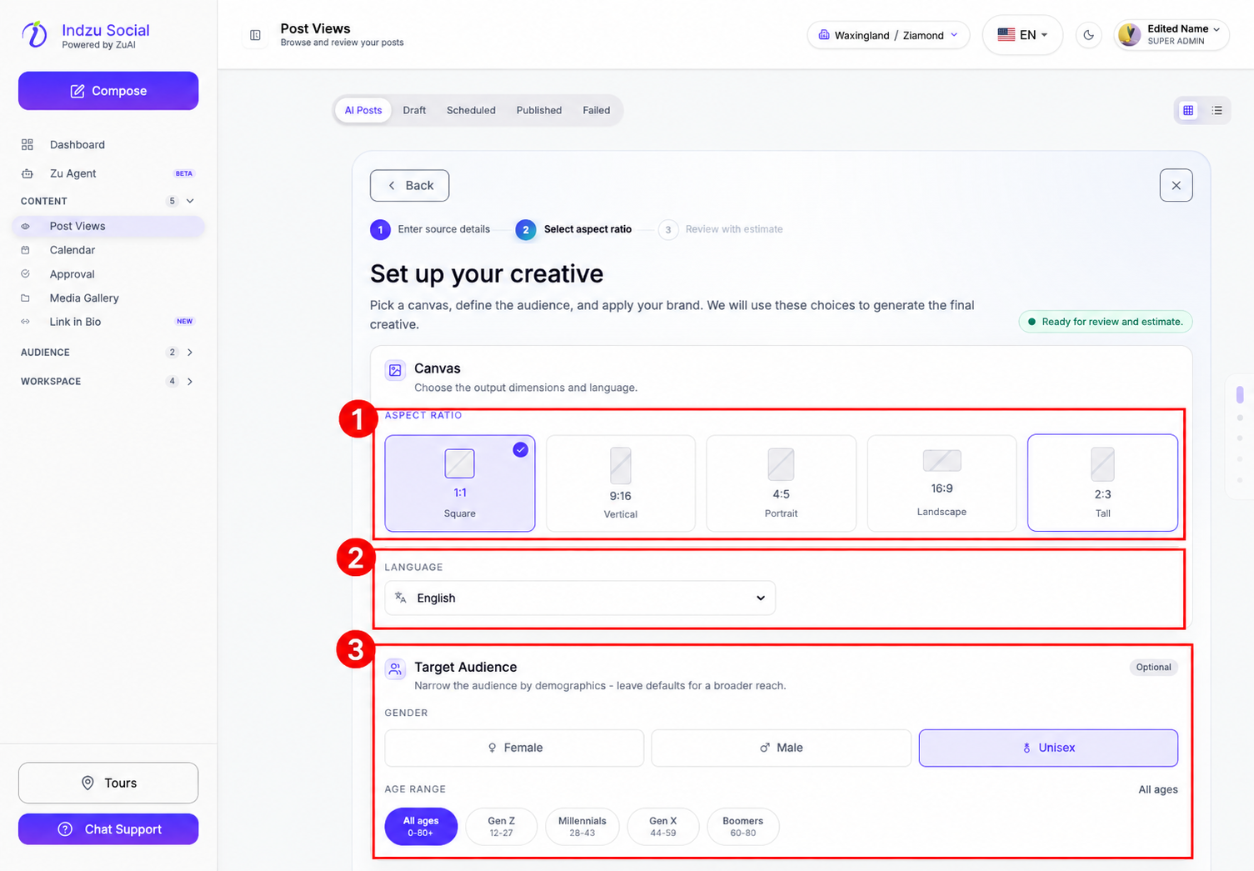Switch to the Scheduled tab
The height and width of the screenshot is (871, 1254).
(x=471, y=110)
